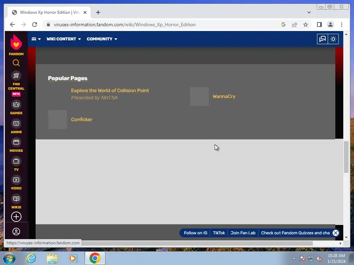
Task: Click the Chrome taskbar button
Action: [x=95, y=258]
